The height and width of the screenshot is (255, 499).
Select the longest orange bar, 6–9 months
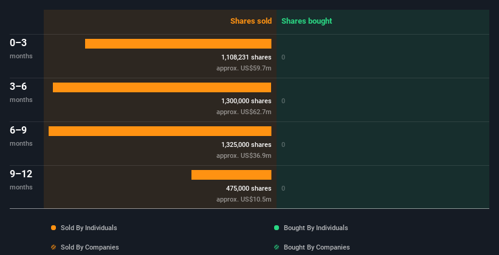click(x=160, y=131)
